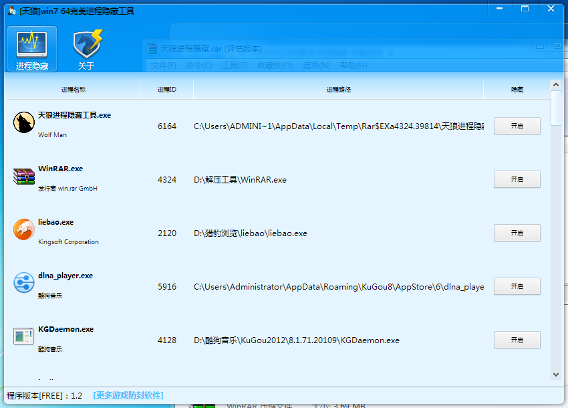Close the 天狼 process hiding window
568x408 pixels.
tap(551, 8)
